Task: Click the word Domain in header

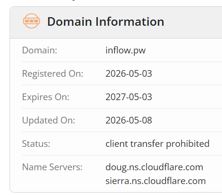Action: [x=70, y=21]
